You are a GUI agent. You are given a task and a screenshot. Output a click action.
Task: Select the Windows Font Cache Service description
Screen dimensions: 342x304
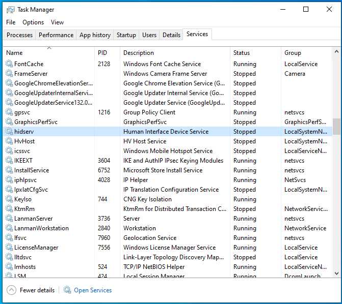(x=162, y=64)
